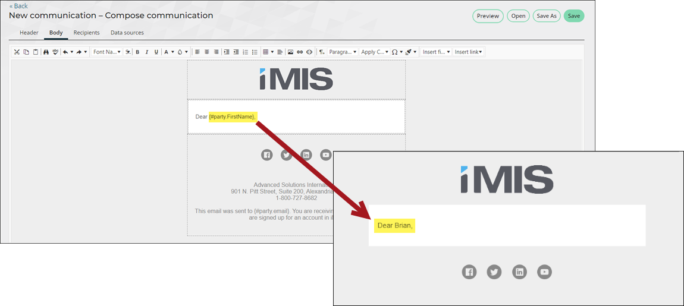Click the Undo arrow icon
This screenshot has height=306, width=684.
tap(65, 52)
